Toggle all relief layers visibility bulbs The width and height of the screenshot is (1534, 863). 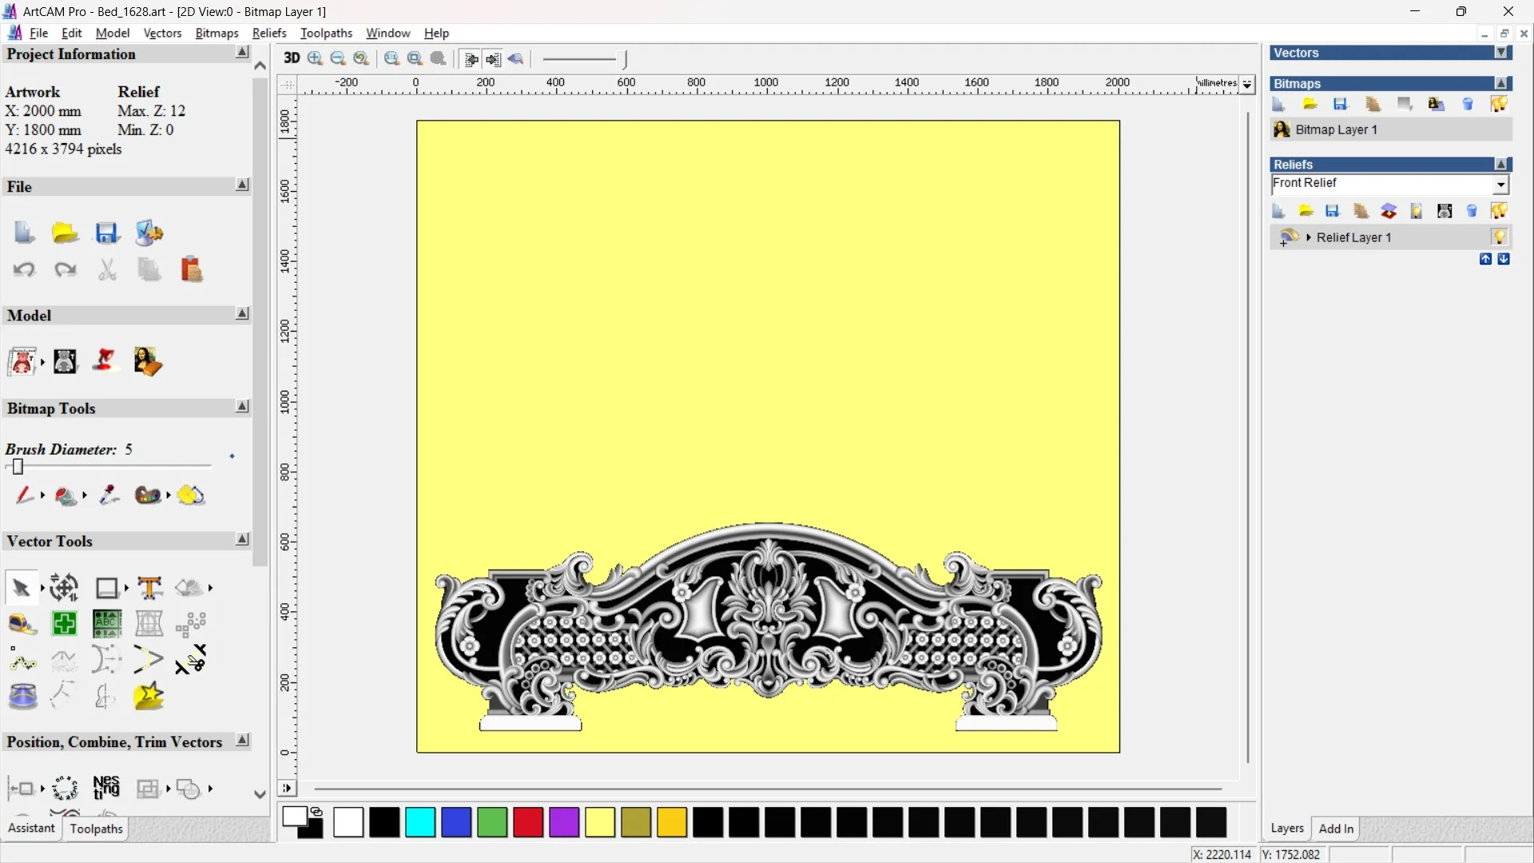point(1499,211)
